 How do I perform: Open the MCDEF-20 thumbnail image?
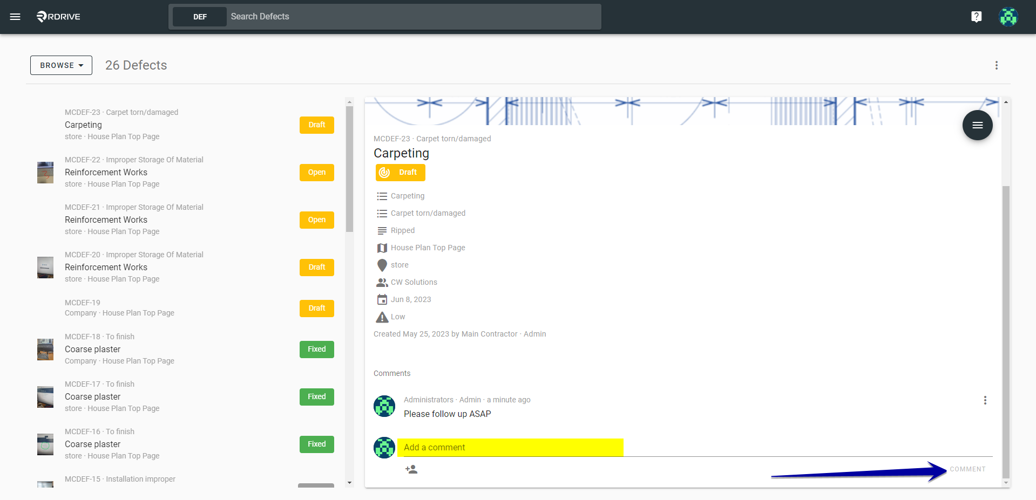[45, 268]
